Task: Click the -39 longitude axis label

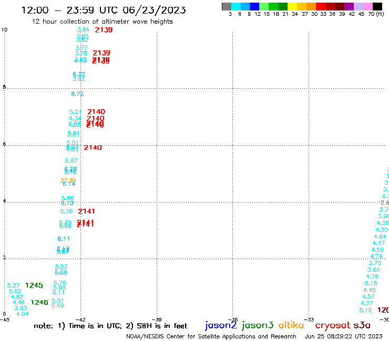Action: [x=157, y=319]
